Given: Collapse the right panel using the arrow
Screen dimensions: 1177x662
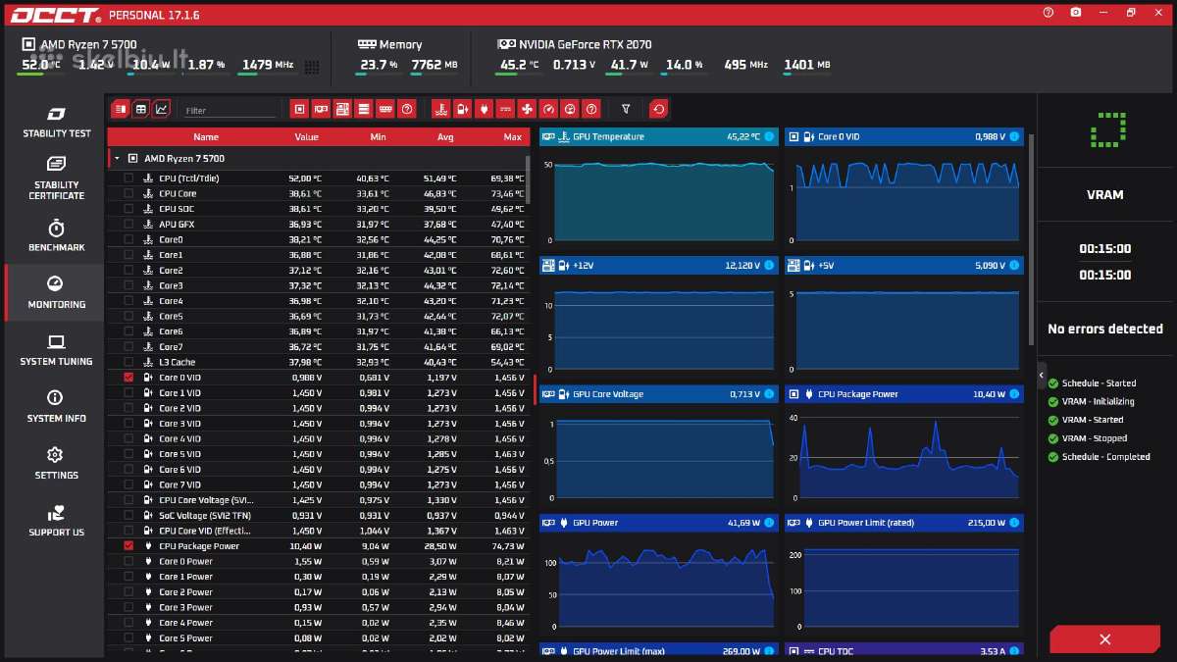Looking at the screenshot, I should (1042, 375).
